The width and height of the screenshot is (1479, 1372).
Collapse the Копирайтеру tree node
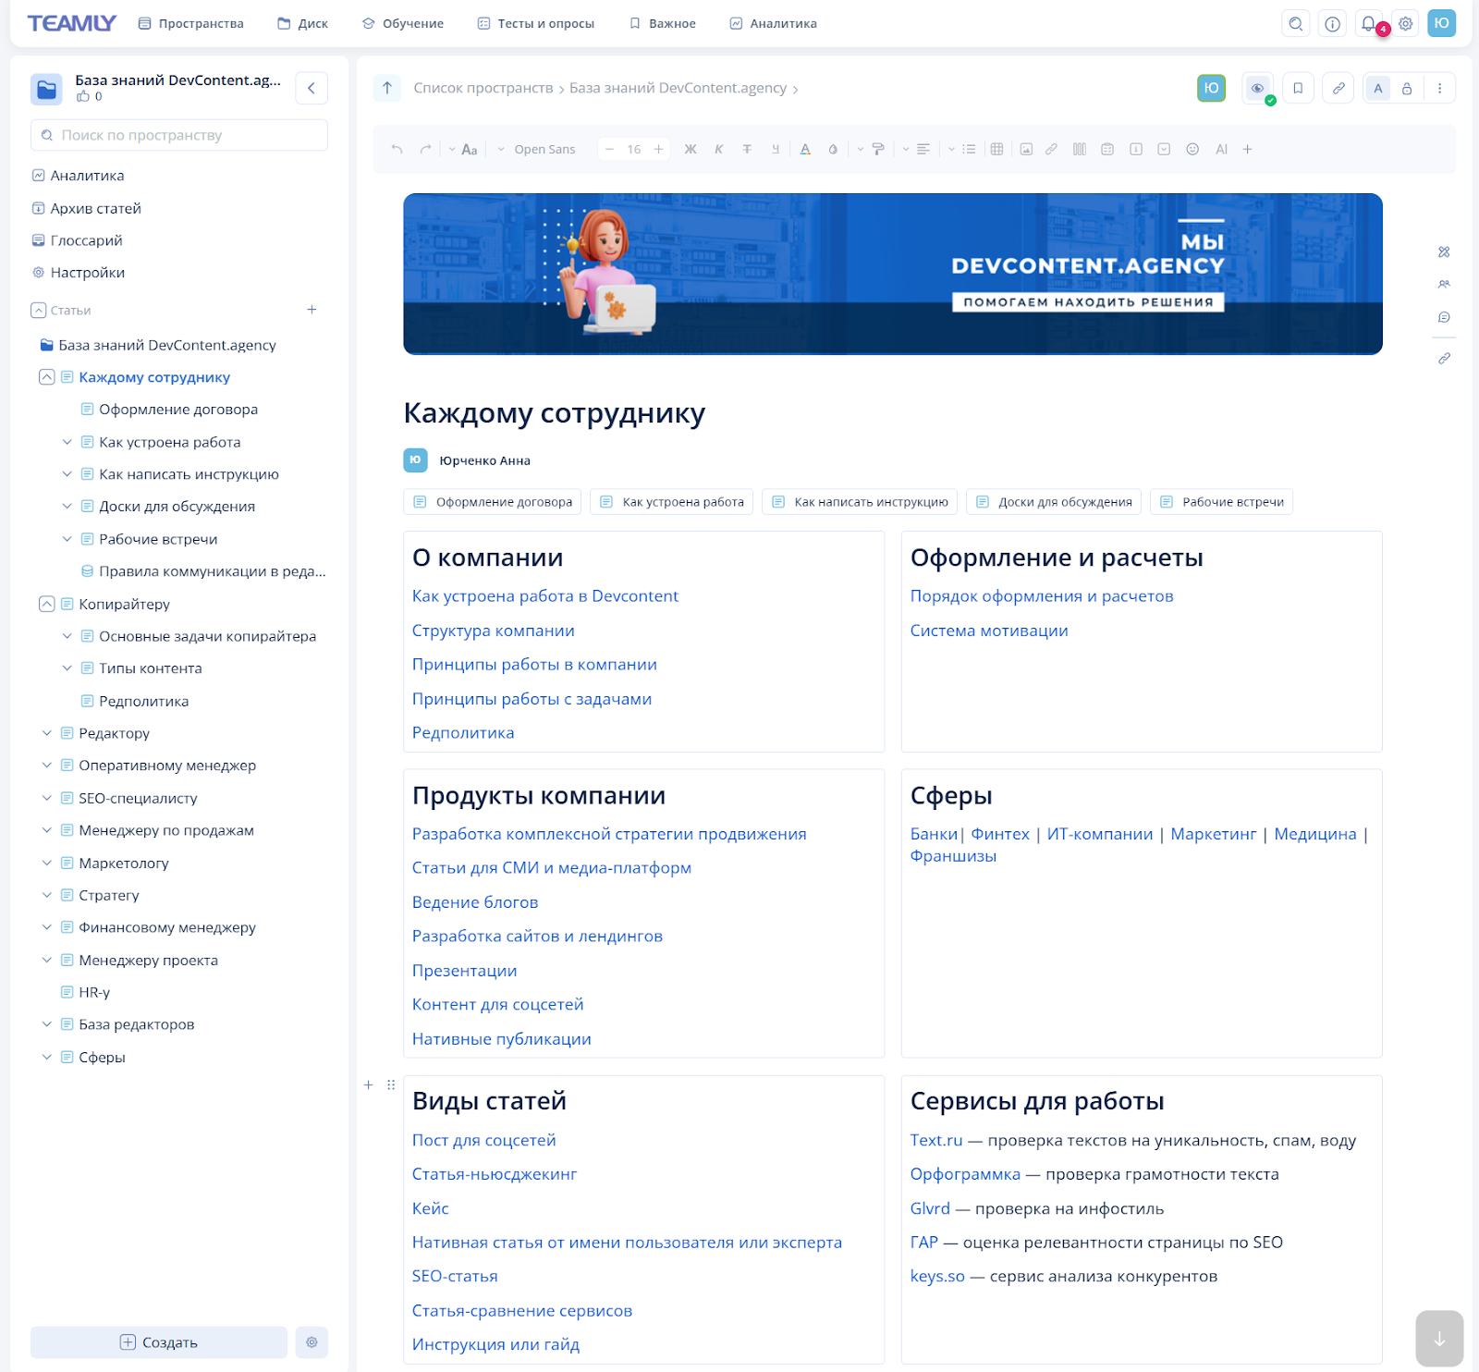46,604
